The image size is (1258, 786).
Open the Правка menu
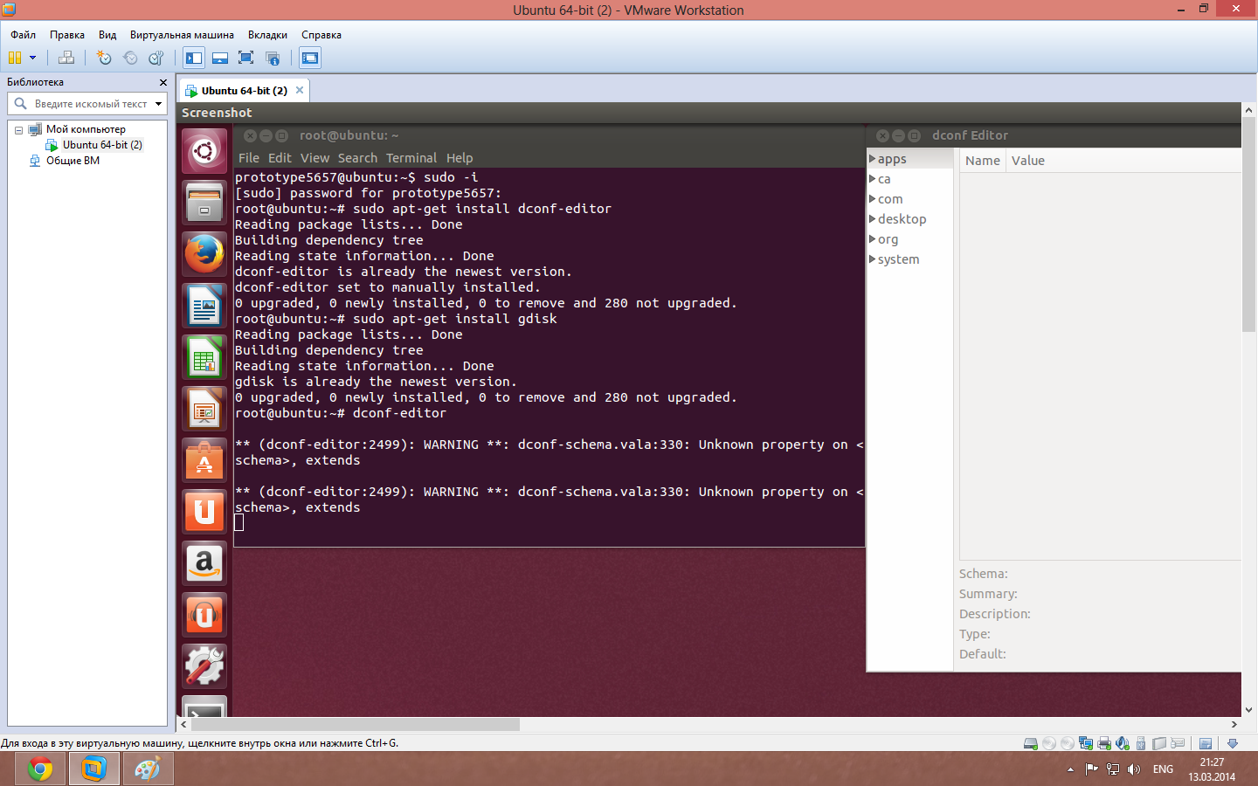pyautogui.click(x=67, y=35)
